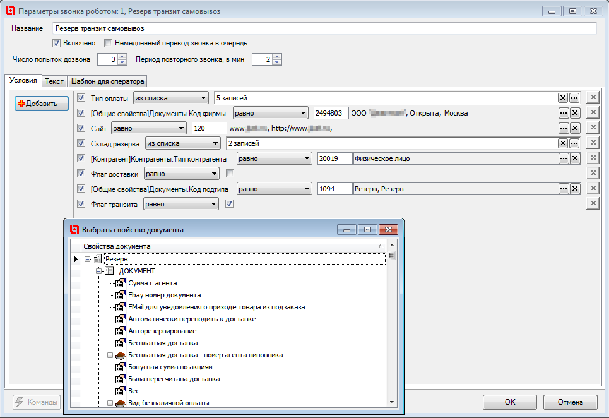Screen dimensions: 609x418
Task: Clear the Склад резерва list with X
Action: 562,143
